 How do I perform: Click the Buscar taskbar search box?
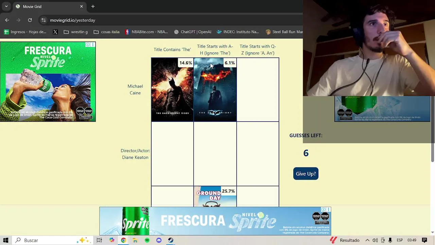[53, 240]
